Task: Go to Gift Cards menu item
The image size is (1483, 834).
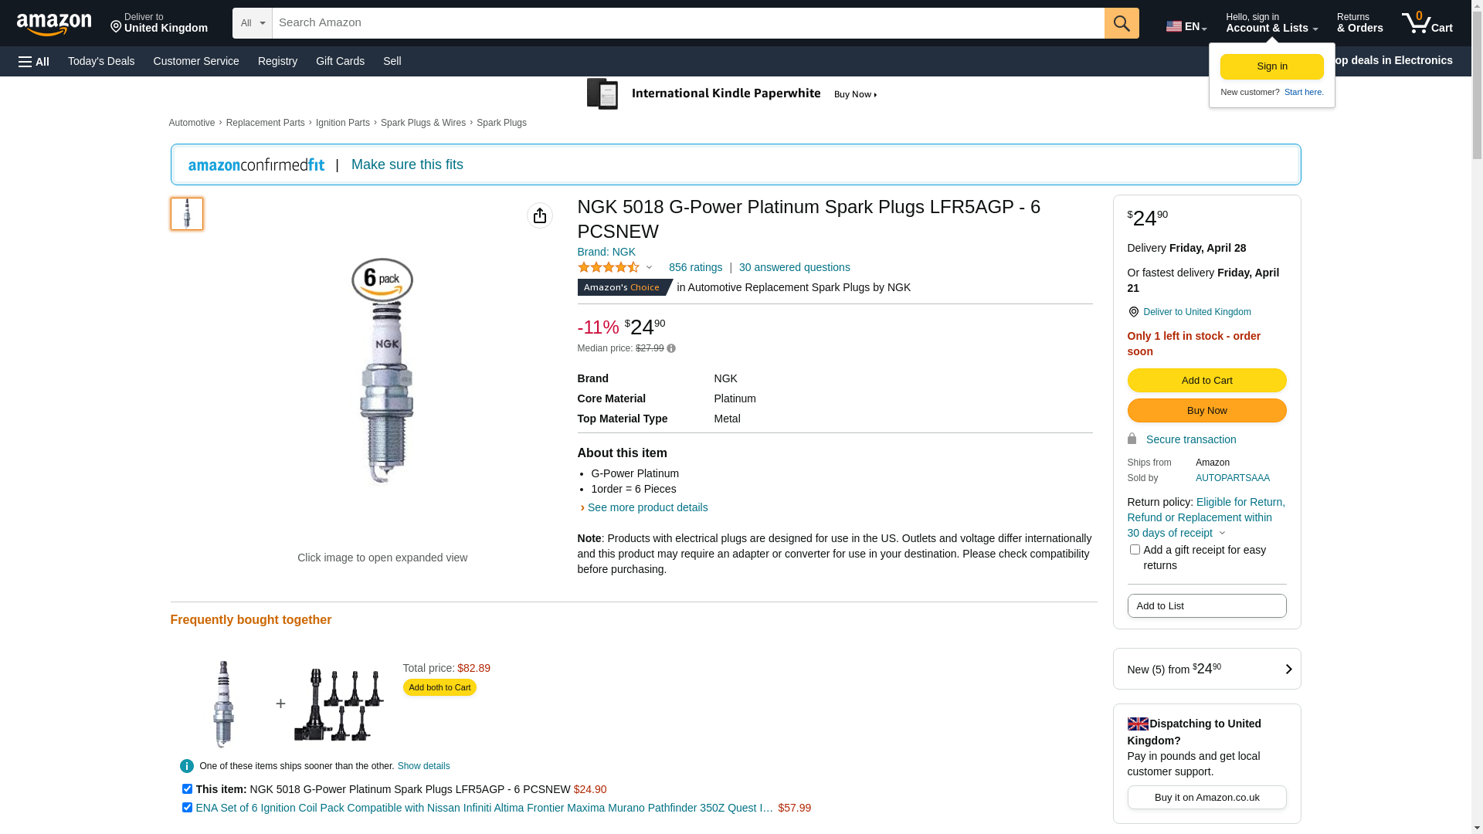Action: 340,61
